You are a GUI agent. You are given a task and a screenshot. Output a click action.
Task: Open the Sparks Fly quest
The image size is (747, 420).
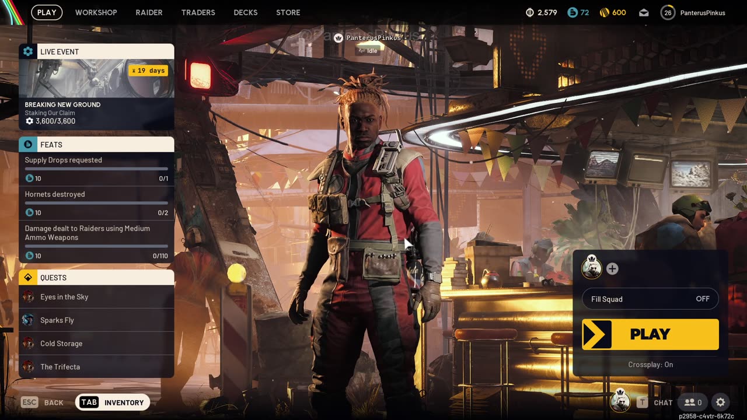pyautogui.click(x=96, y=320)
